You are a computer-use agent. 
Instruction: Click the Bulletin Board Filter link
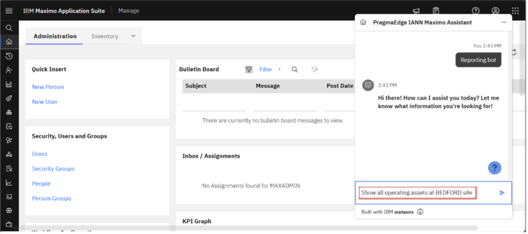[x=266, y=70]
